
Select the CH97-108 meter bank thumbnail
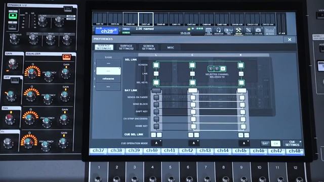coord(222,19)
